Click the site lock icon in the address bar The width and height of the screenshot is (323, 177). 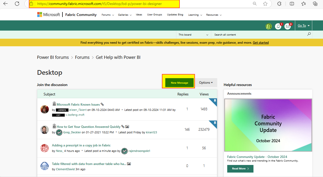pyautogui.click(x=31, y=4)
